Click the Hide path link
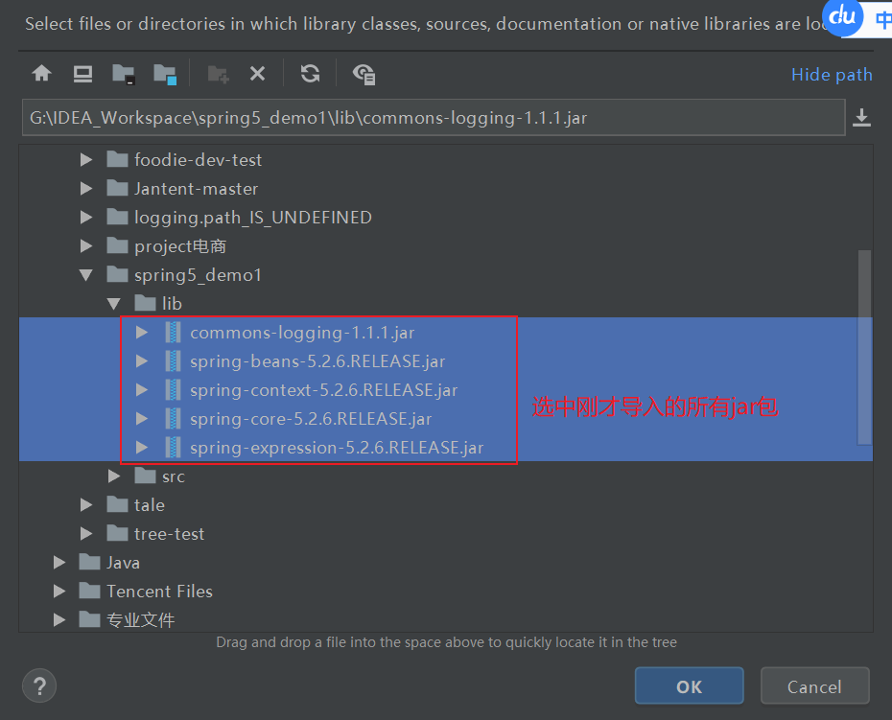892x720 pixels. [832, 75]
